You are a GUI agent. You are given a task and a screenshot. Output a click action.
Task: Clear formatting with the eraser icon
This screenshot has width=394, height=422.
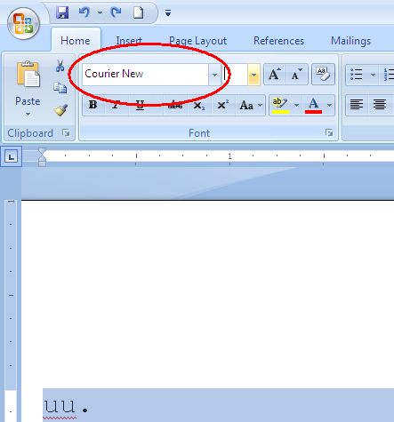click(x=323, y=74)
